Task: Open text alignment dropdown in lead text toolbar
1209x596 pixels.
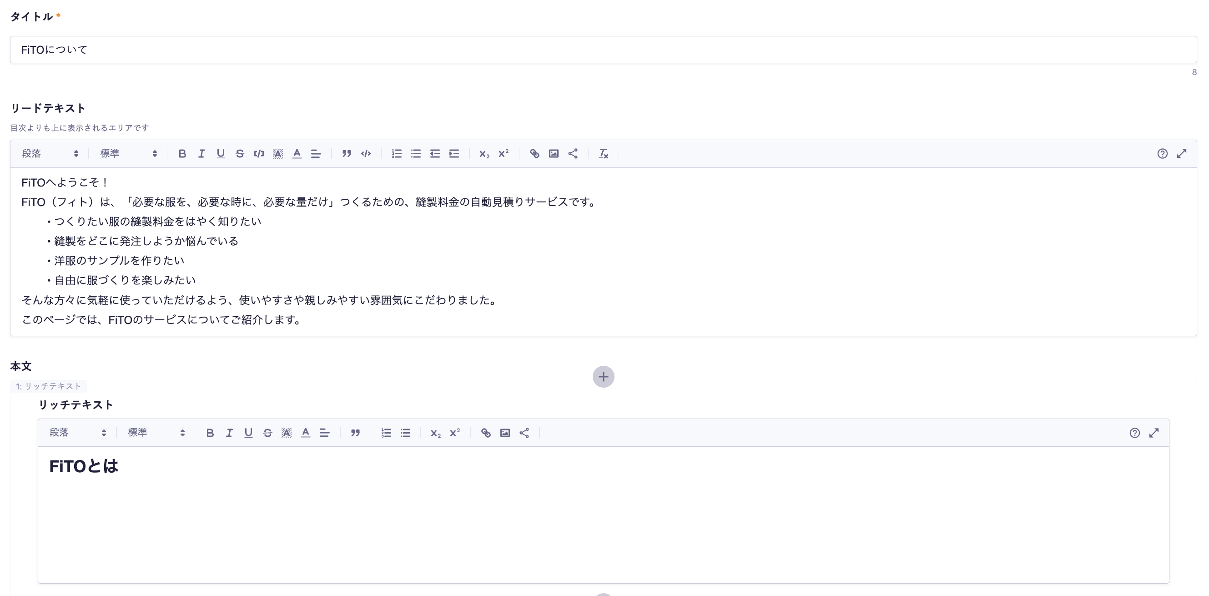Action: (316, 153)
